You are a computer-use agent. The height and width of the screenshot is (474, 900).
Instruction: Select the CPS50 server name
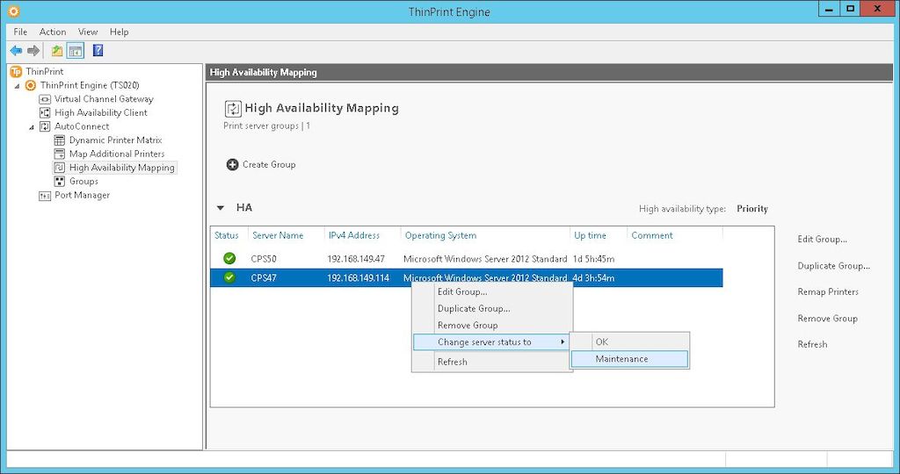click(264, 259)
